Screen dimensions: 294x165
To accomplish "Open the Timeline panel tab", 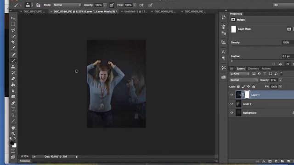I will click(25, 161).
